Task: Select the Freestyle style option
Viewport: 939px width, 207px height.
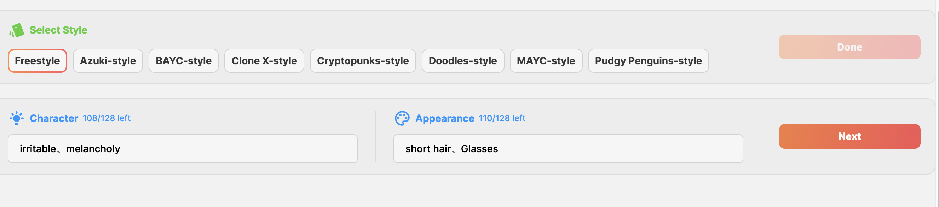Action: [x=37, y=61]
